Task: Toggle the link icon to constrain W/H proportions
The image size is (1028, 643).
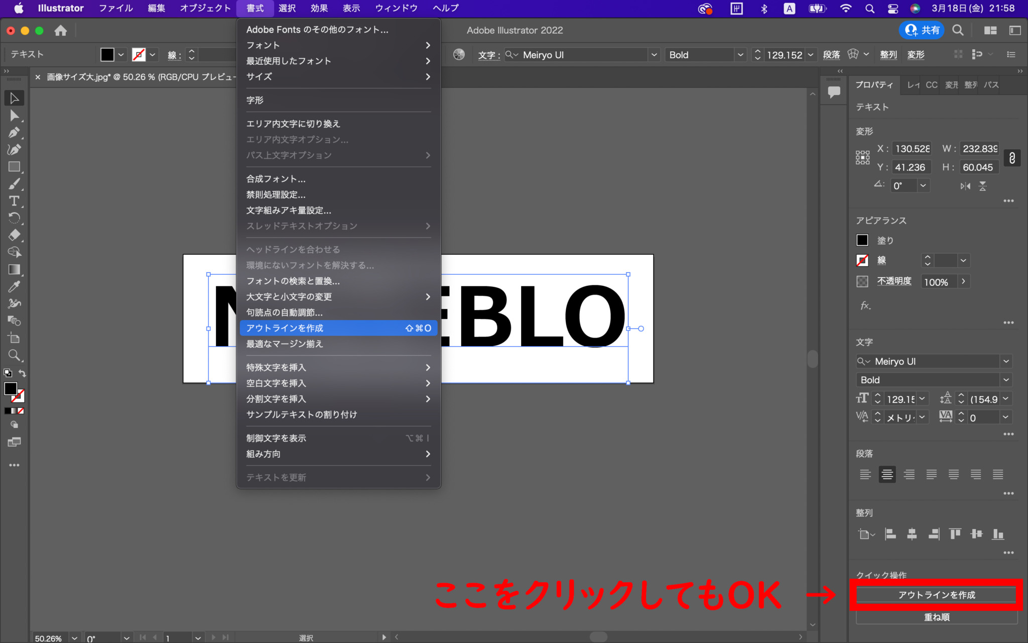Action: (1012, 158)
